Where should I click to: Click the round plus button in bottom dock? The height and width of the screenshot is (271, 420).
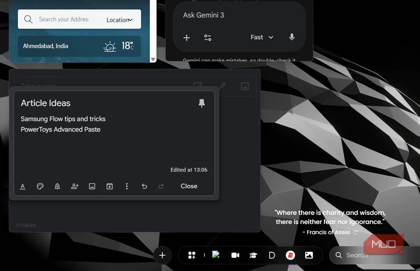162,255
